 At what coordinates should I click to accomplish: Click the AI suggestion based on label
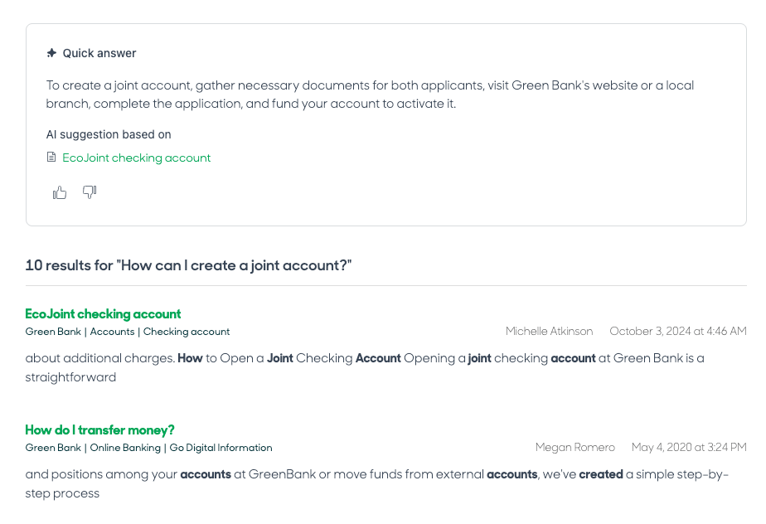tap(109, 134)
